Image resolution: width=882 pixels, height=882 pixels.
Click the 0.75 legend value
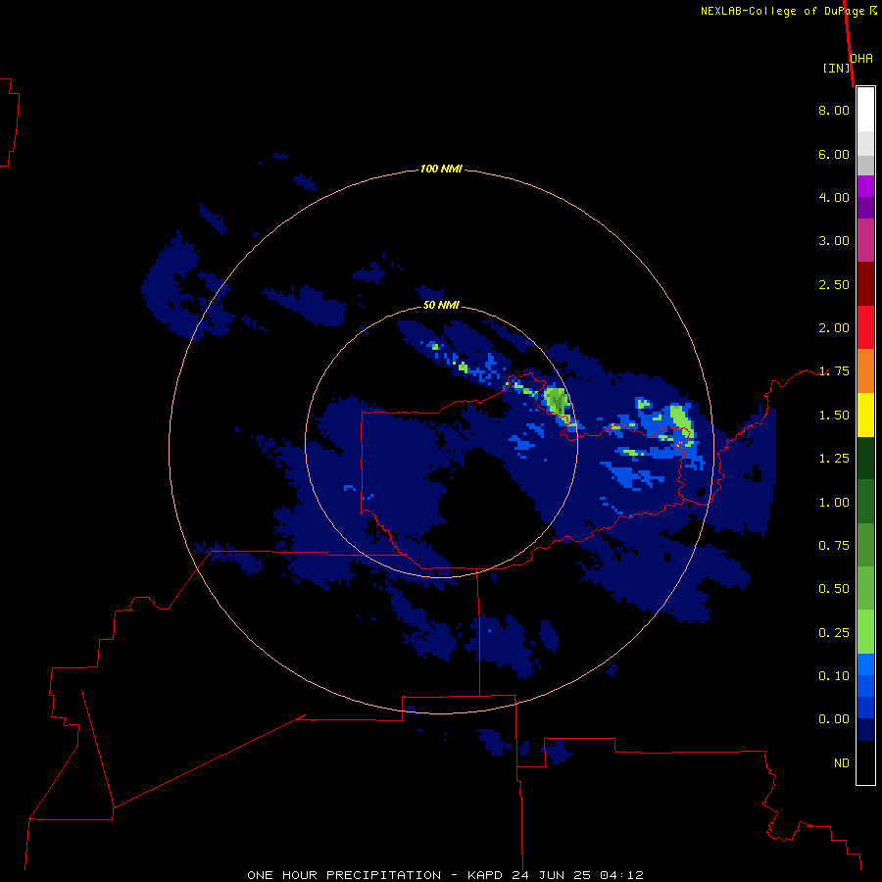[834, 546]
